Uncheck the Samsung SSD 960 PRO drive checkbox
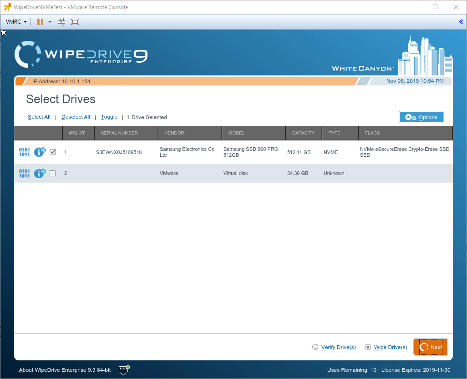467x379 pixels. pyautogui.click(x=53, y=152)
